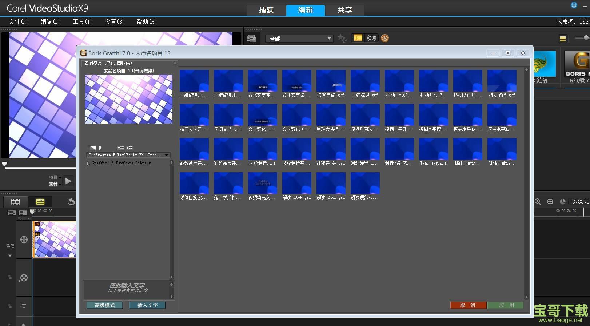
Task: Open the 帮助(H) menu
Action: (x=146, y=21)
